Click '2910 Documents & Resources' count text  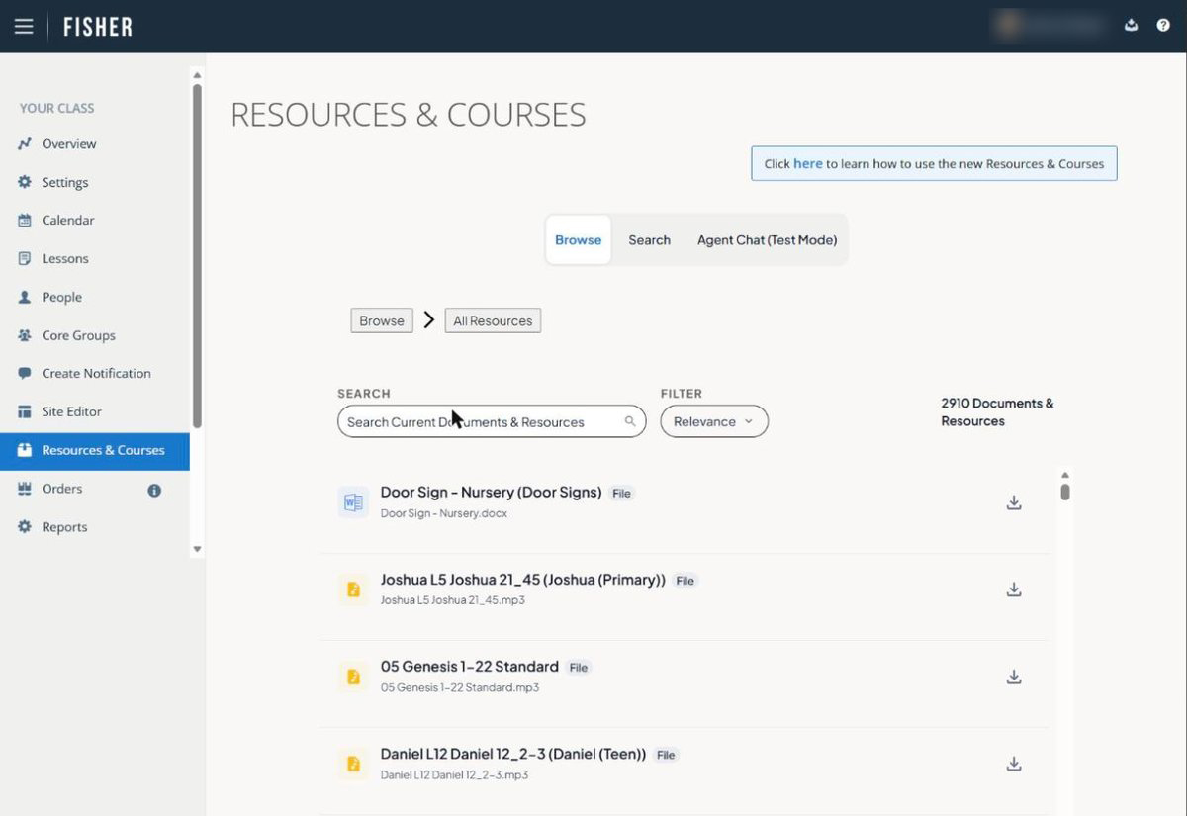point(997,412)
